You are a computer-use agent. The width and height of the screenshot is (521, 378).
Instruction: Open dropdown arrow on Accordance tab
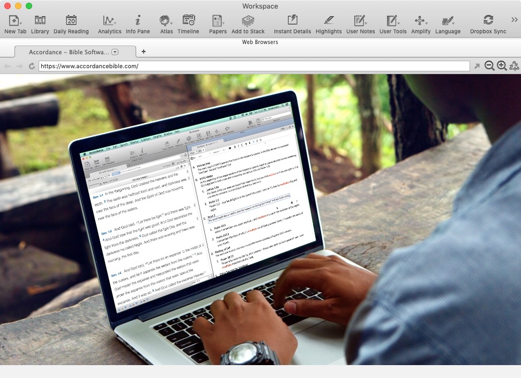coord(115,52)
